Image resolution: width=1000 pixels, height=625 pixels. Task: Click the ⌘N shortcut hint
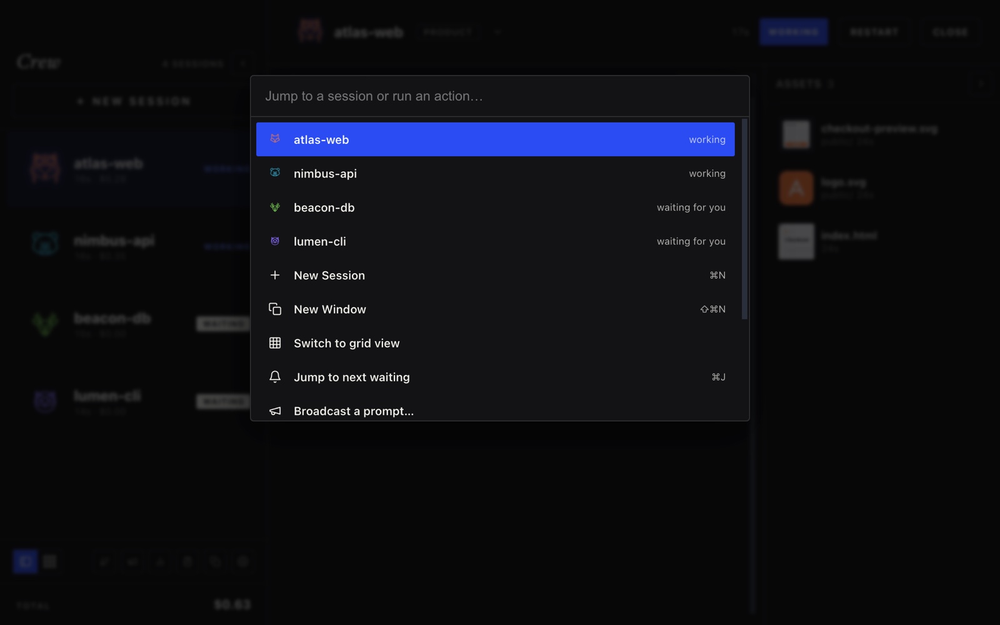click(x=717, y=275)
